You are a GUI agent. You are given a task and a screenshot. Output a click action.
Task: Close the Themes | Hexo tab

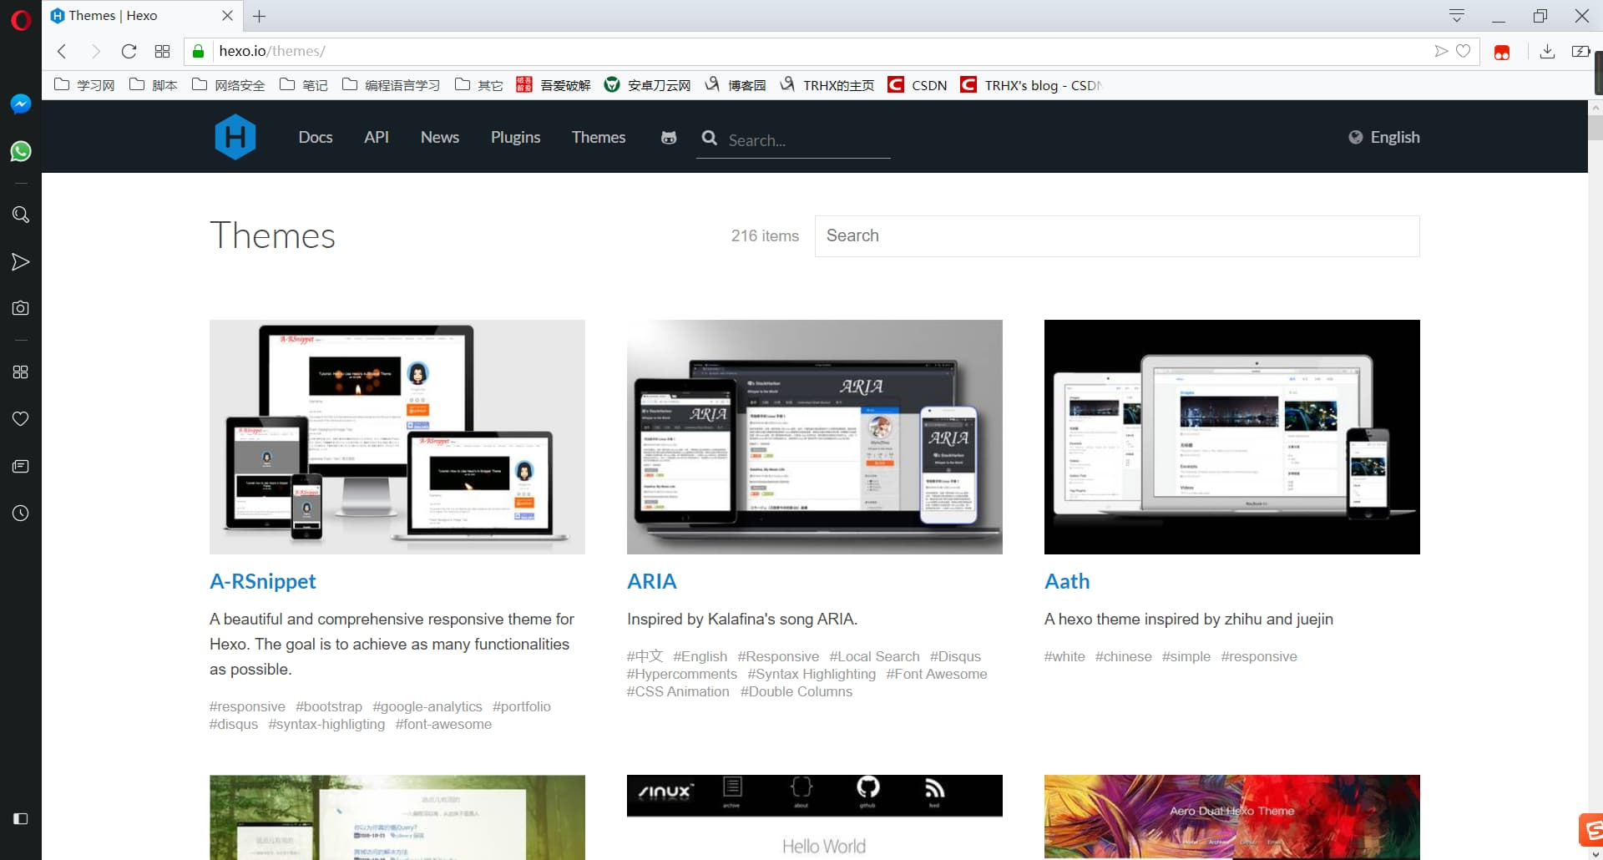(227, 16)
